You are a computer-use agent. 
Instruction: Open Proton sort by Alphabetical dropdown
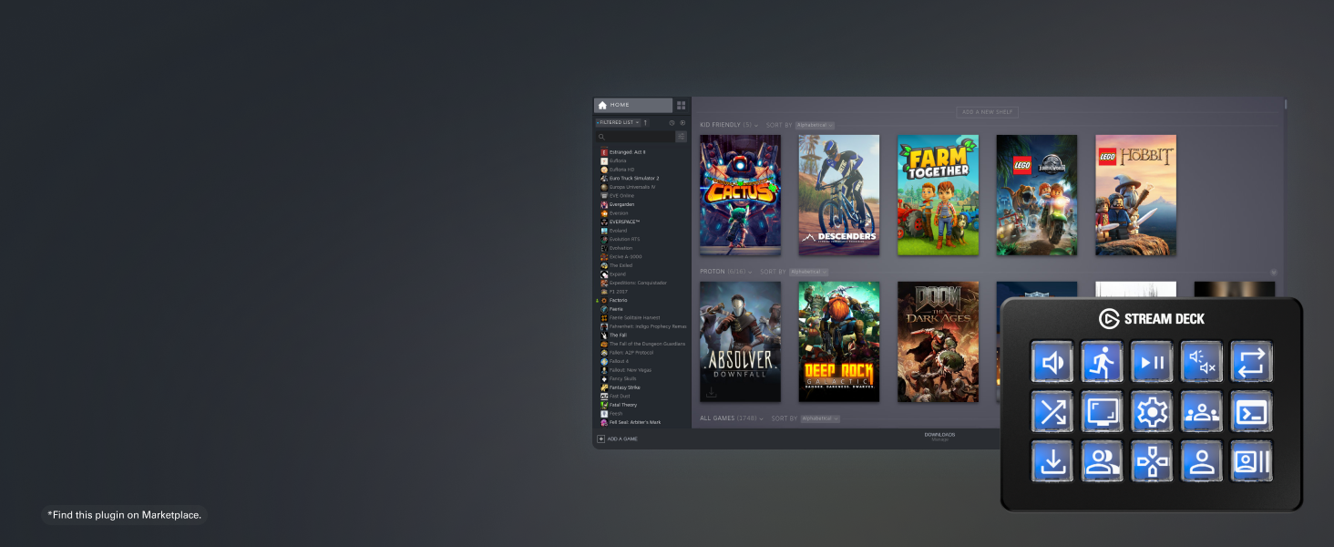point(809,272)
